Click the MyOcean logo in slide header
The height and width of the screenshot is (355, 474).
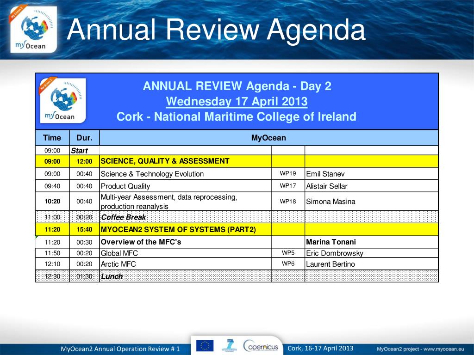click(x=33, y=29)
